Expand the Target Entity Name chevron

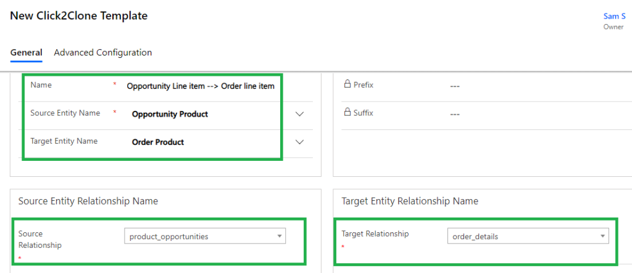click(300, 142)
